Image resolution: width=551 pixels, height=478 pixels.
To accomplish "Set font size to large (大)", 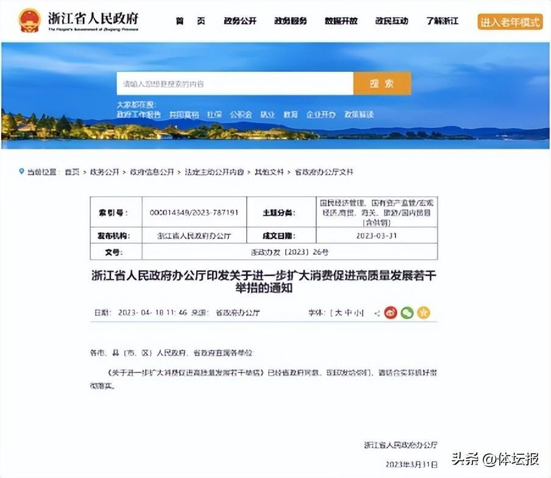I will tap(337, 313).
